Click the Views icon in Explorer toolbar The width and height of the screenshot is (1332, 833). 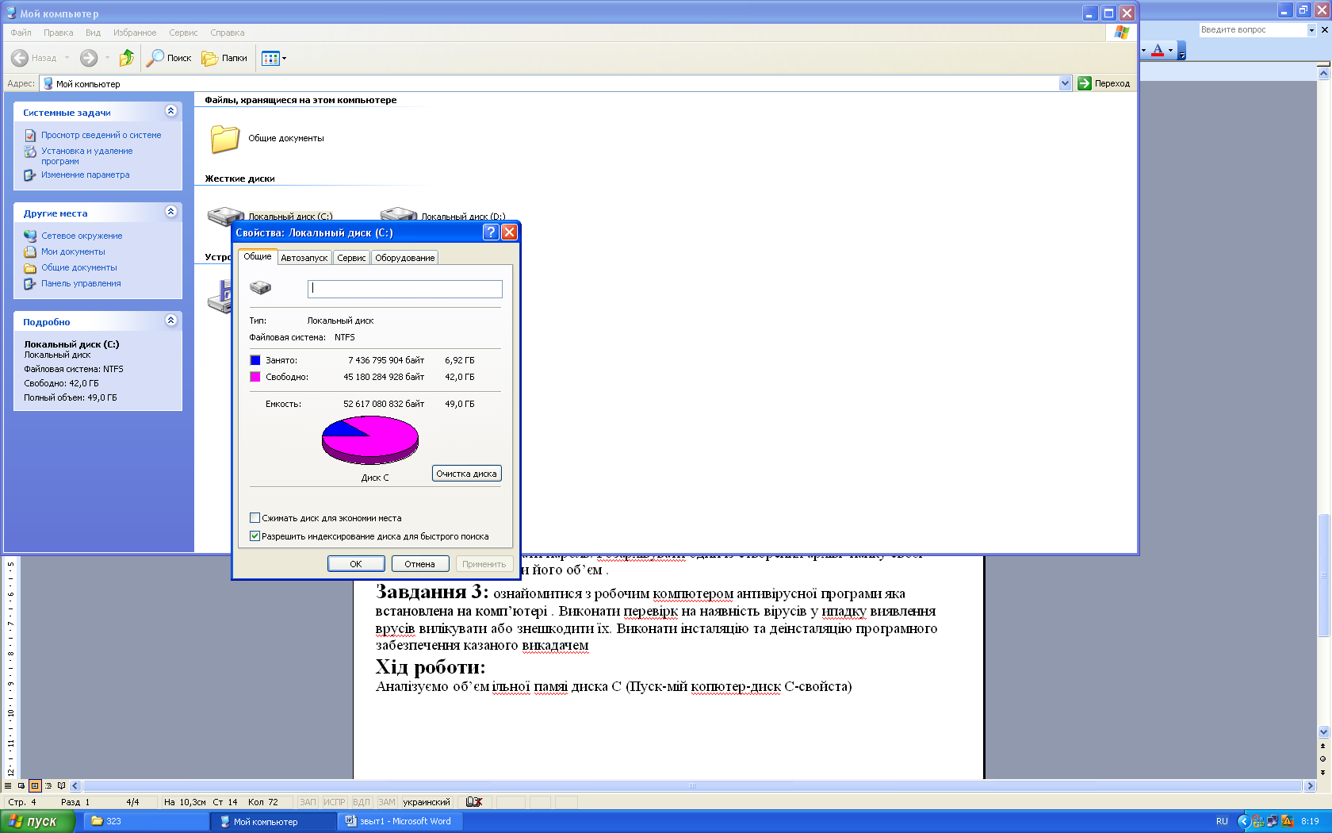click(270, 58)
